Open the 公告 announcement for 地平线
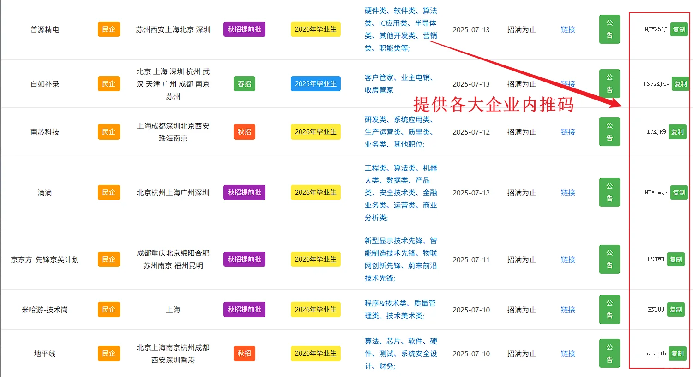Screen dimensions: 693x377 609,353
